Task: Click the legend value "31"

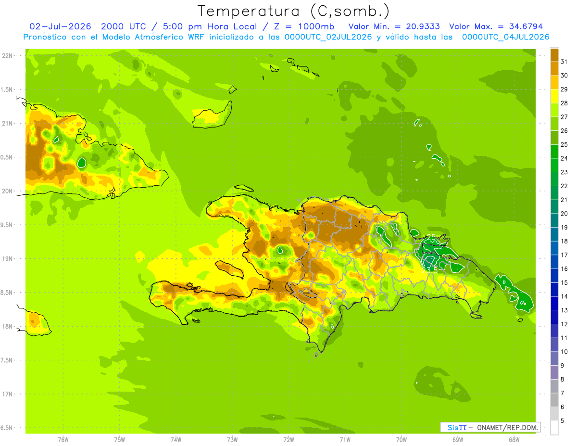Action: (x=564, y=62)
